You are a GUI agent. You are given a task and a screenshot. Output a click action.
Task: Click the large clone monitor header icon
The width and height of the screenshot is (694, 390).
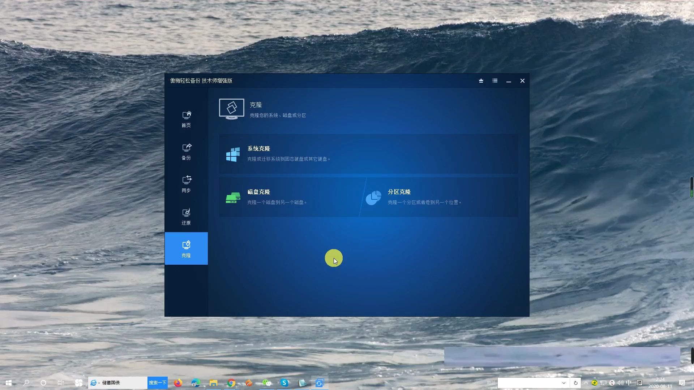pos(231,109)
